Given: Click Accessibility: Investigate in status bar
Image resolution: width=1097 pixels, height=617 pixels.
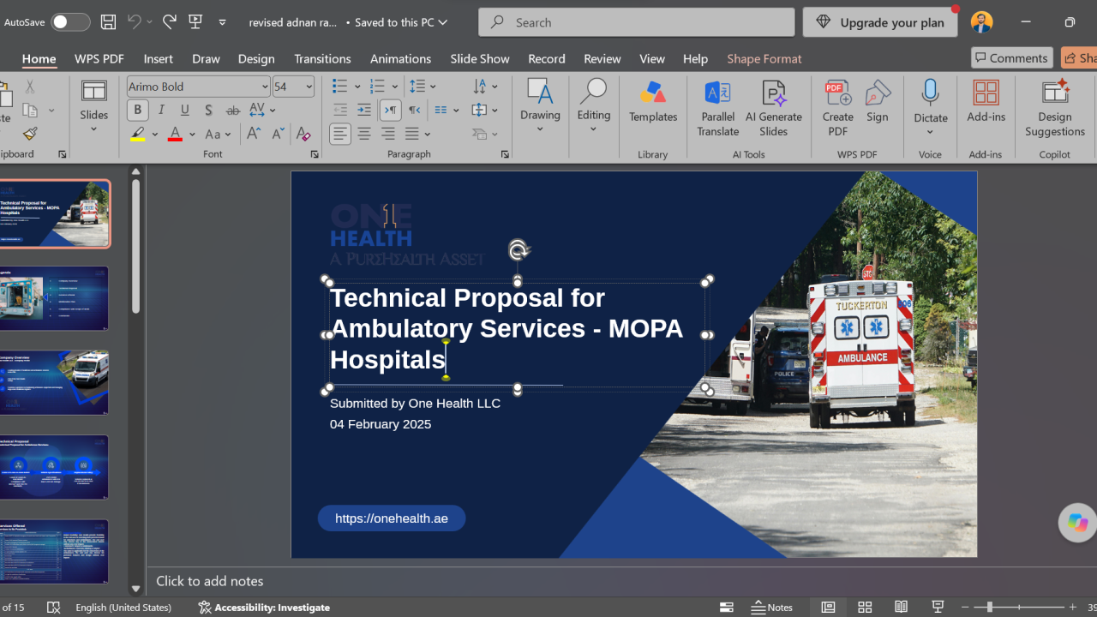Looking at the screenshot, I should click(264, 607).
